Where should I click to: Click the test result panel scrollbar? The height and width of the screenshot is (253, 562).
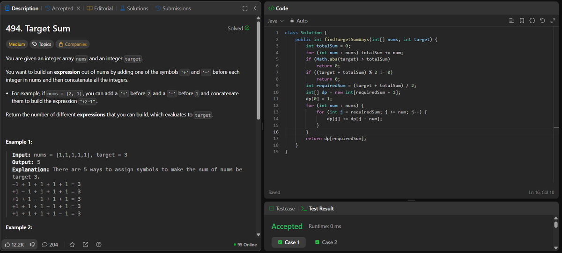[x=556, y=224]
